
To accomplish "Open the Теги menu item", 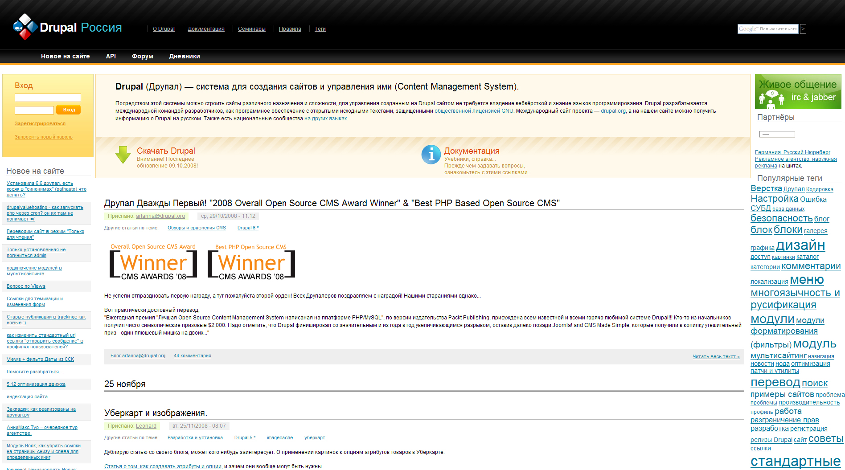I will pos(320,29).
